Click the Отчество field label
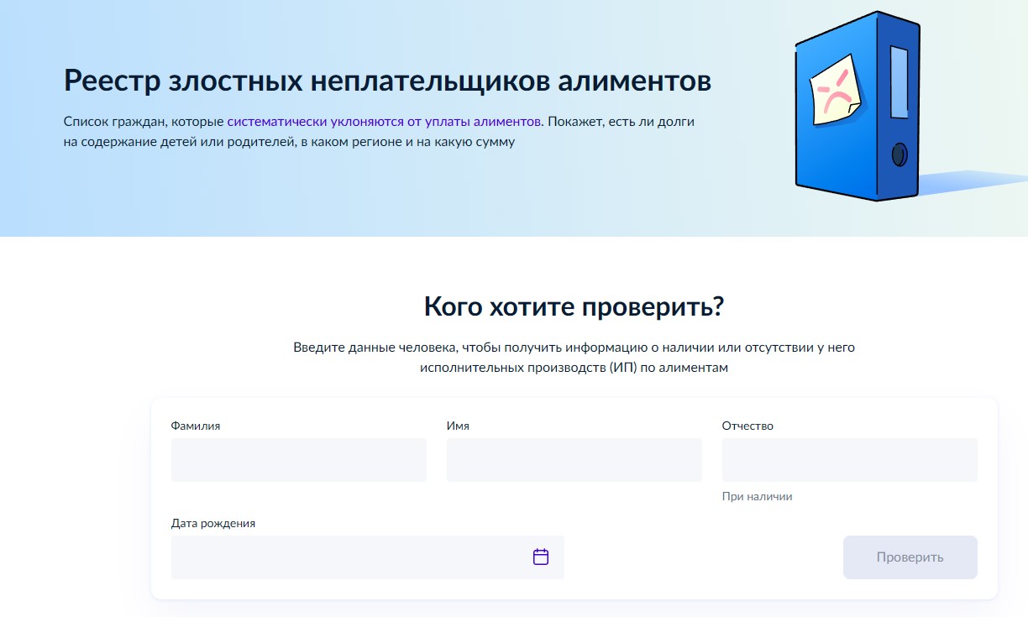The width and height of the screenshot is (1028, 617). [x=748, y=426]
